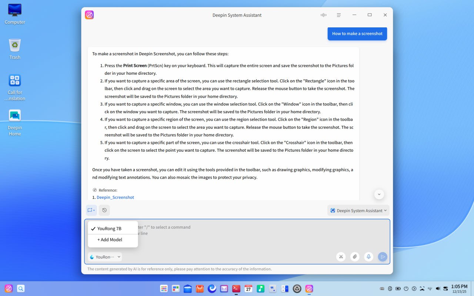Image resolution: width=474 pixels, height=296 pixels.
Task: Open the power button in the tray
Action: (406, 289)
